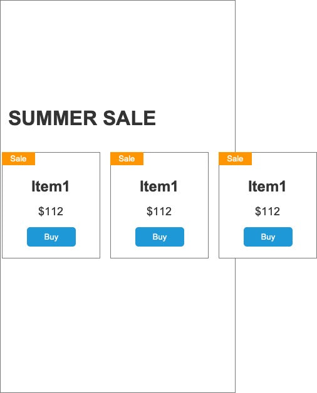317x393 pixels.
Task: Select Buy in the rightmost product card
Action: click(x=268, y=237)
